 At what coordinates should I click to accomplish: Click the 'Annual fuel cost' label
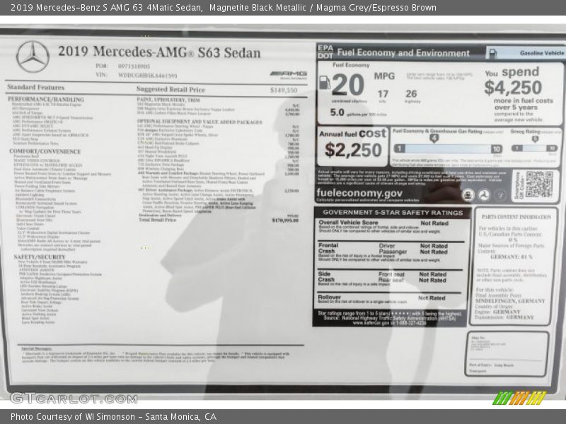click(352, 134)
